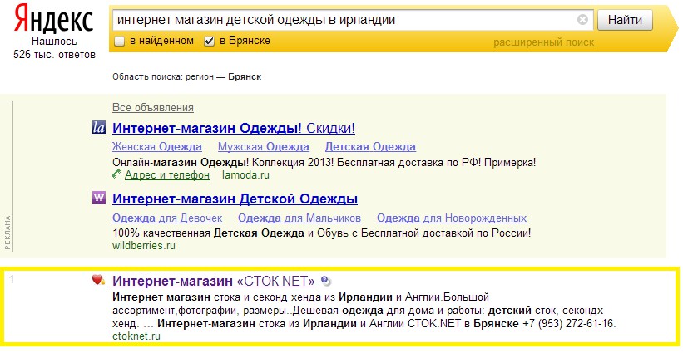The width and height of the screenshot is (683, 353).
Task: Click the lamoda favicon next to first ad
Action: pyautogui.click(x=99, y=127)
